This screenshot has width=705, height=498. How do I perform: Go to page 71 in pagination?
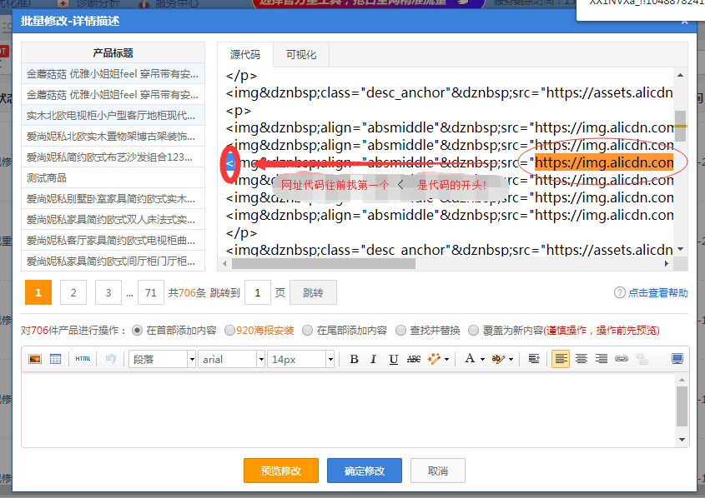click(x=151, y=292)
